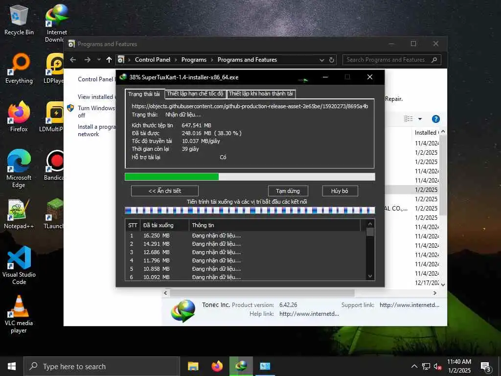Image resolution: width=501 pixels, height=376 pixels.
Task: Launch the TLauncher desktop icon
Action: tap(54, 214)
